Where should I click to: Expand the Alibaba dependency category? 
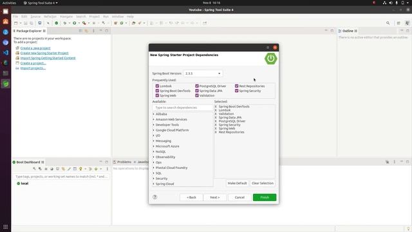click(154, 114)
